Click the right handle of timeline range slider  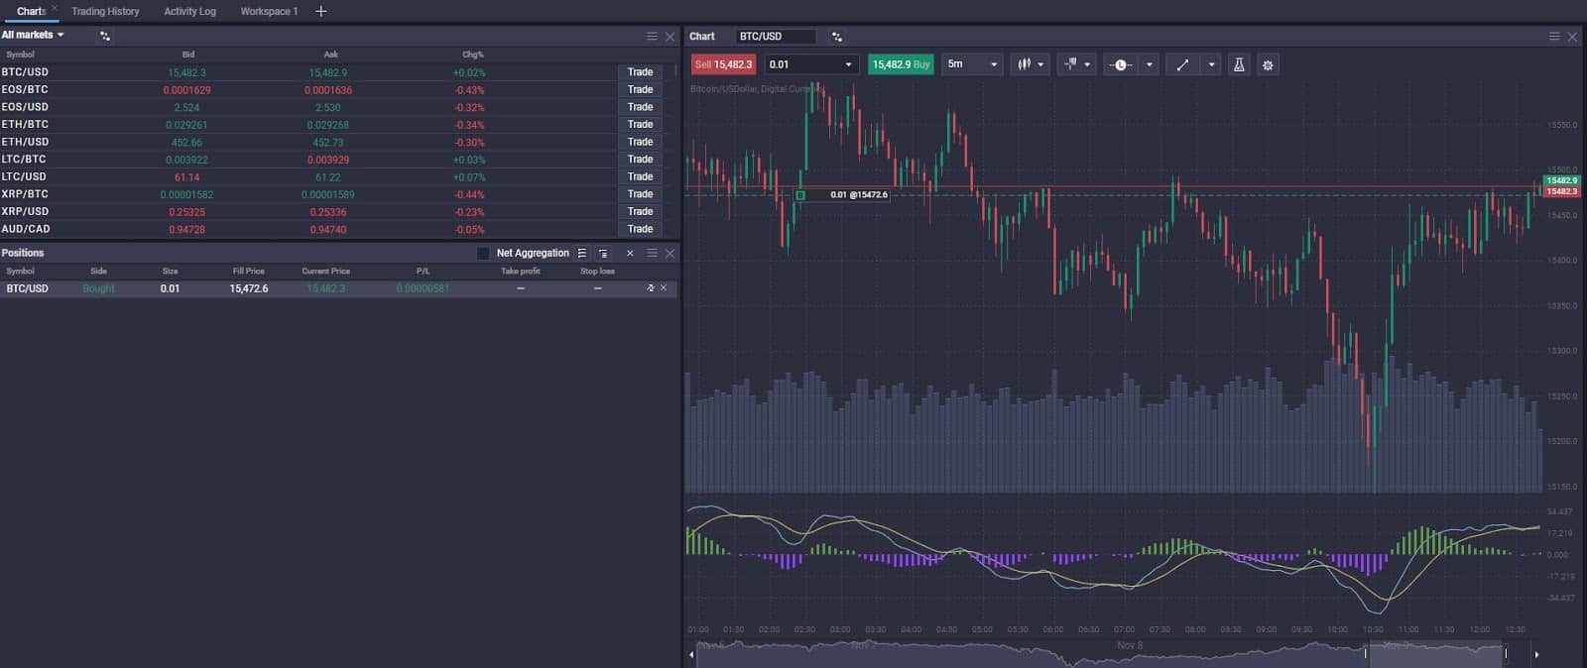[x=1506, y=653]
